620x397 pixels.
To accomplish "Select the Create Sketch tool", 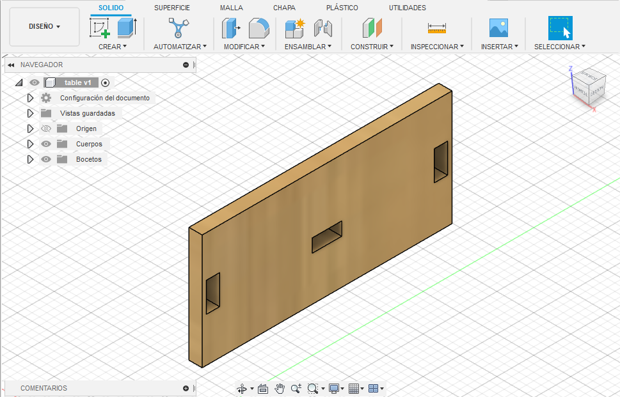I will click(x=100, y=28).
